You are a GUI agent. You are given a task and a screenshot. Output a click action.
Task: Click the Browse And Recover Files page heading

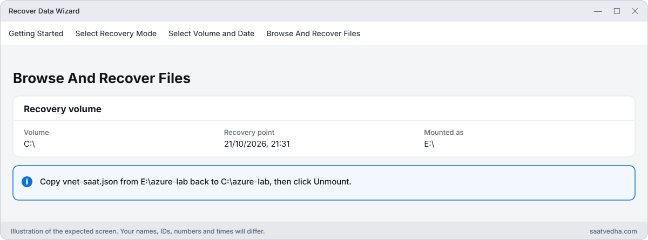tap(102, 78)
